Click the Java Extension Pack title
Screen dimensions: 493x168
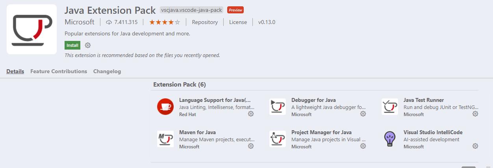coord(110,10)
